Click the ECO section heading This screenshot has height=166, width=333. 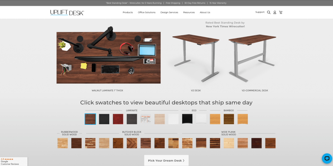click(194, 111)
